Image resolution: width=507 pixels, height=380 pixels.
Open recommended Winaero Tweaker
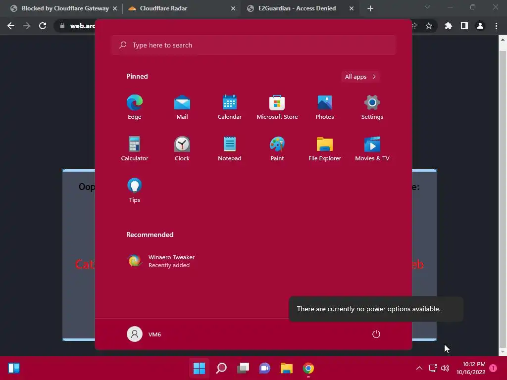pyautogui.click(x=162, y=261)
